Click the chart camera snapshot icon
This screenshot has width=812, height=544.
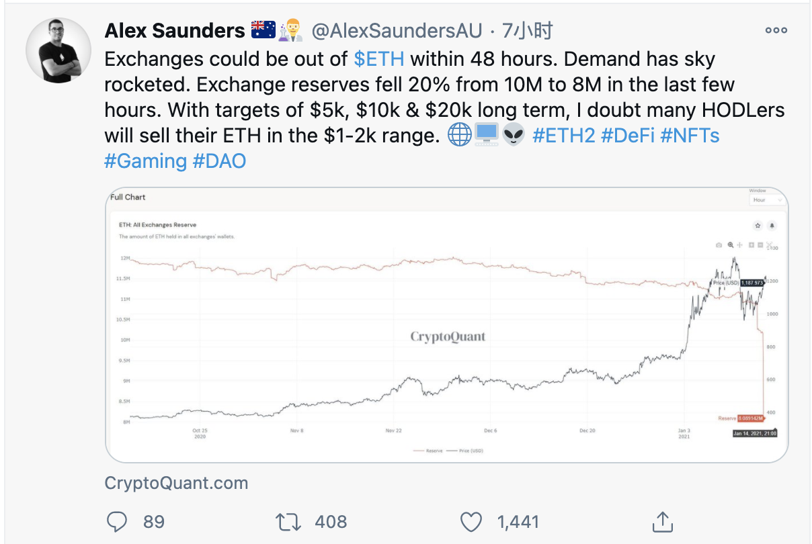click(719, 245)
